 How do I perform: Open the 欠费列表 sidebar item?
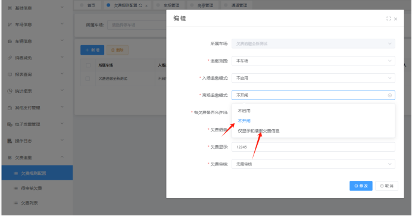pos(37,203)
